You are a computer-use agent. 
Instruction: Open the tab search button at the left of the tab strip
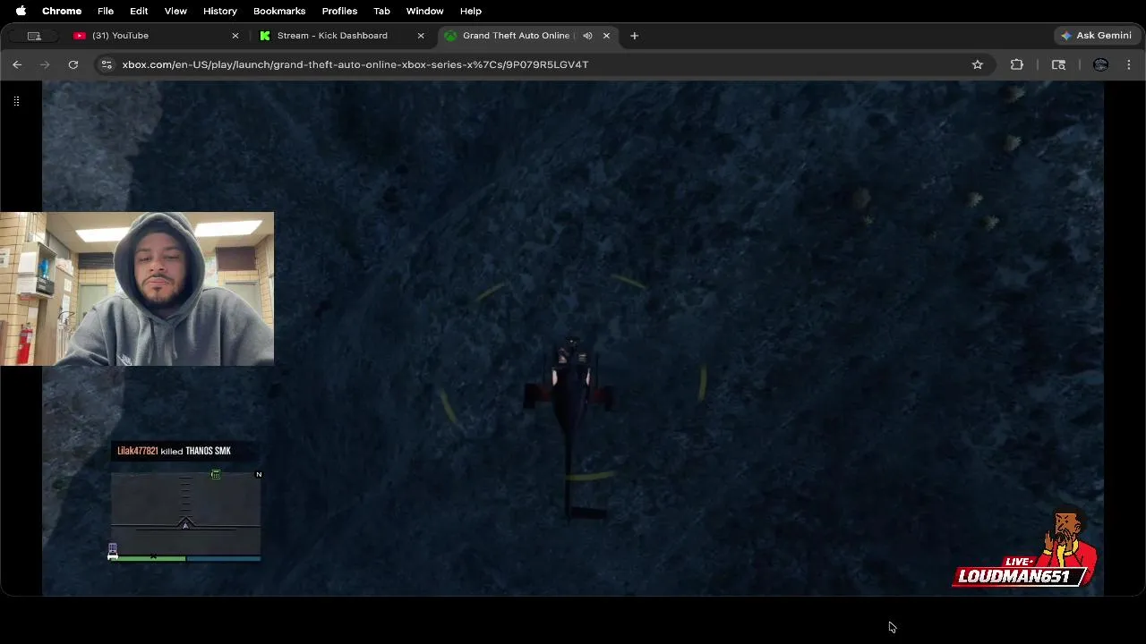pos(34,36)
